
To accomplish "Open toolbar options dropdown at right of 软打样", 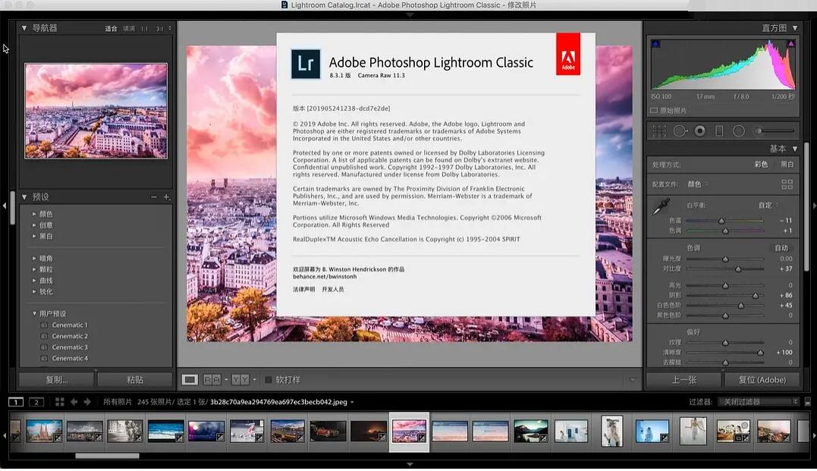I will 633,380.
